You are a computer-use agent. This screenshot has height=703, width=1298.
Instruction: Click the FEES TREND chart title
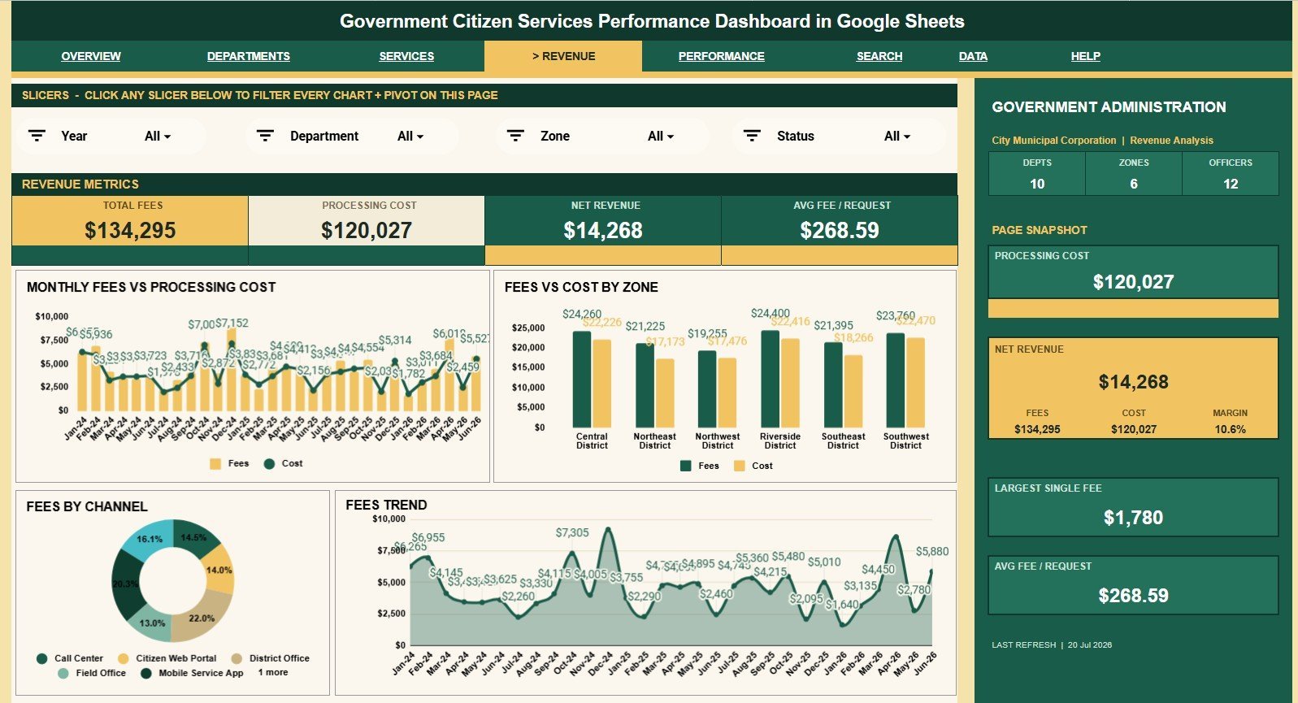tap(386, 505)
